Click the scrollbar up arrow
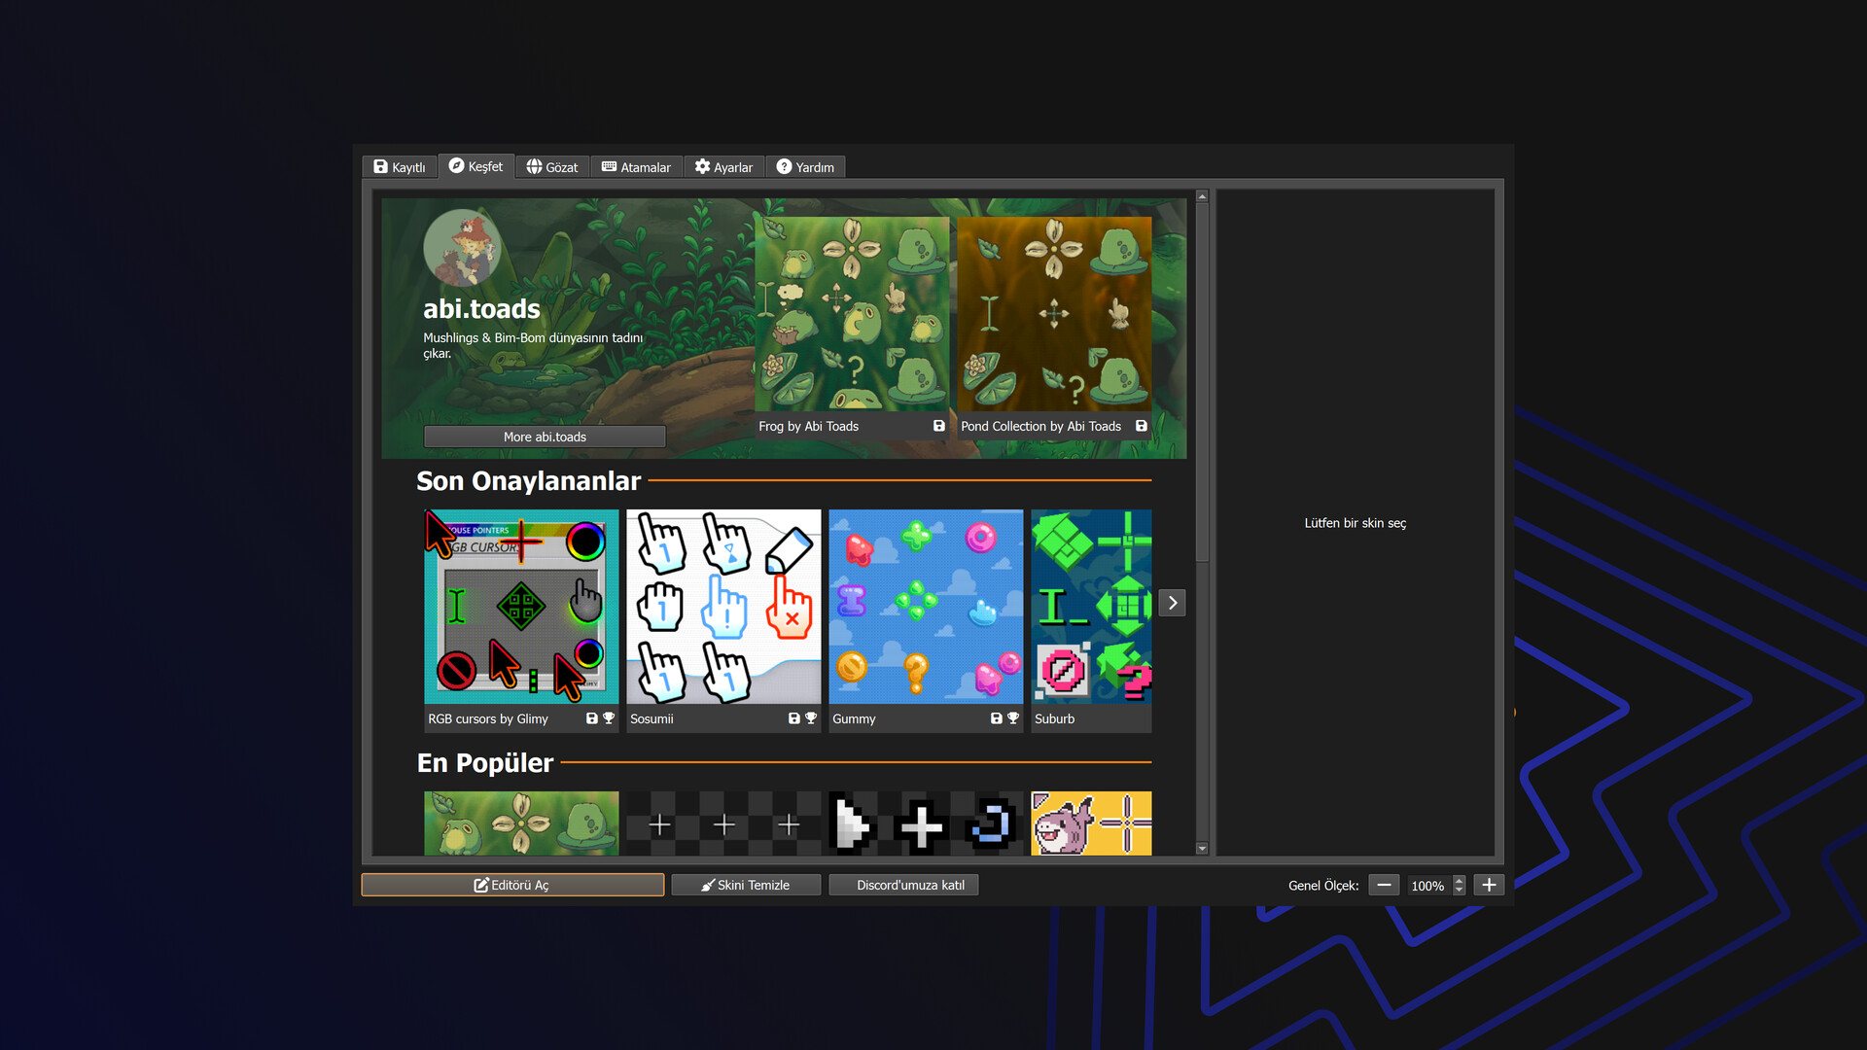 1202,196
